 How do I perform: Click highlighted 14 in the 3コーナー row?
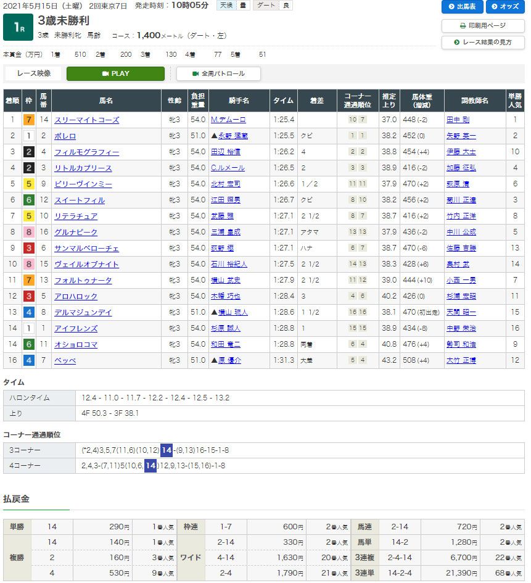point(167,450)
